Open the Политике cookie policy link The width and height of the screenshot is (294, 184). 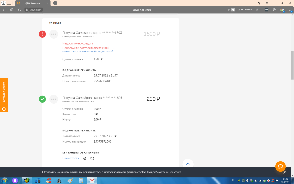175,172
